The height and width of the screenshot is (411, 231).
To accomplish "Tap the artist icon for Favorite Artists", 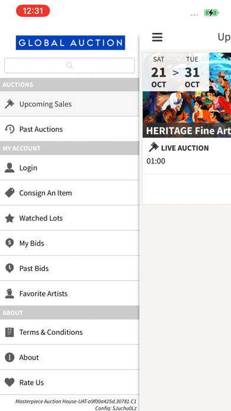I will 9,293.
